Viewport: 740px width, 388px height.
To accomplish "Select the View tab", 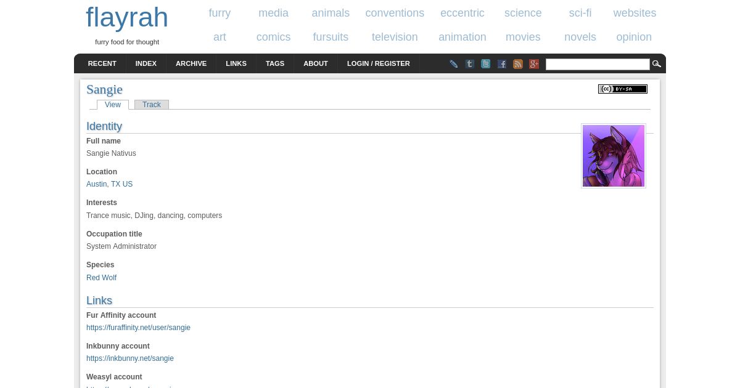I will pyautogui.click(x=113, y=105).
